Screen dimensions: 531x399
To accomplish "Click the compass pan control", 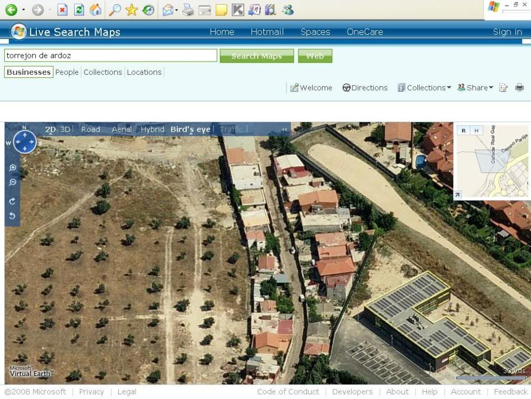I will (24, 142).
